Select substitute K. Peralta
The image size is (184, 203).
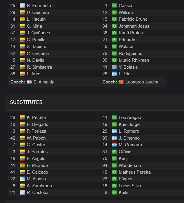36,117
